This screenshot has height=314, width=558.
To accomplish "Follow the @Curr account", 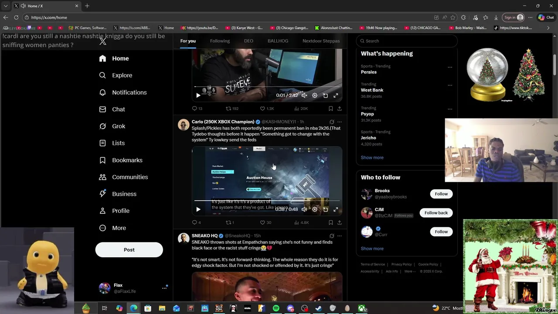I will click(x=441, y=232).
